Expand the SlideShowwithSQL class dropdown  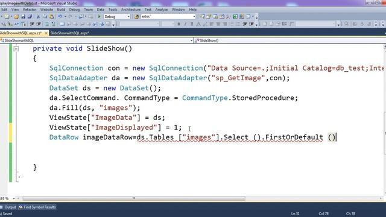coord(192,40)
